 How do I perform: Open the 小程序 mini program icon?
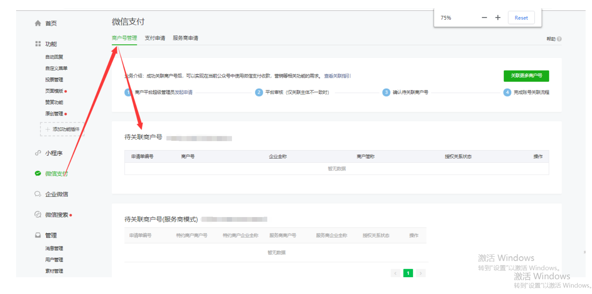pos(38,153)
